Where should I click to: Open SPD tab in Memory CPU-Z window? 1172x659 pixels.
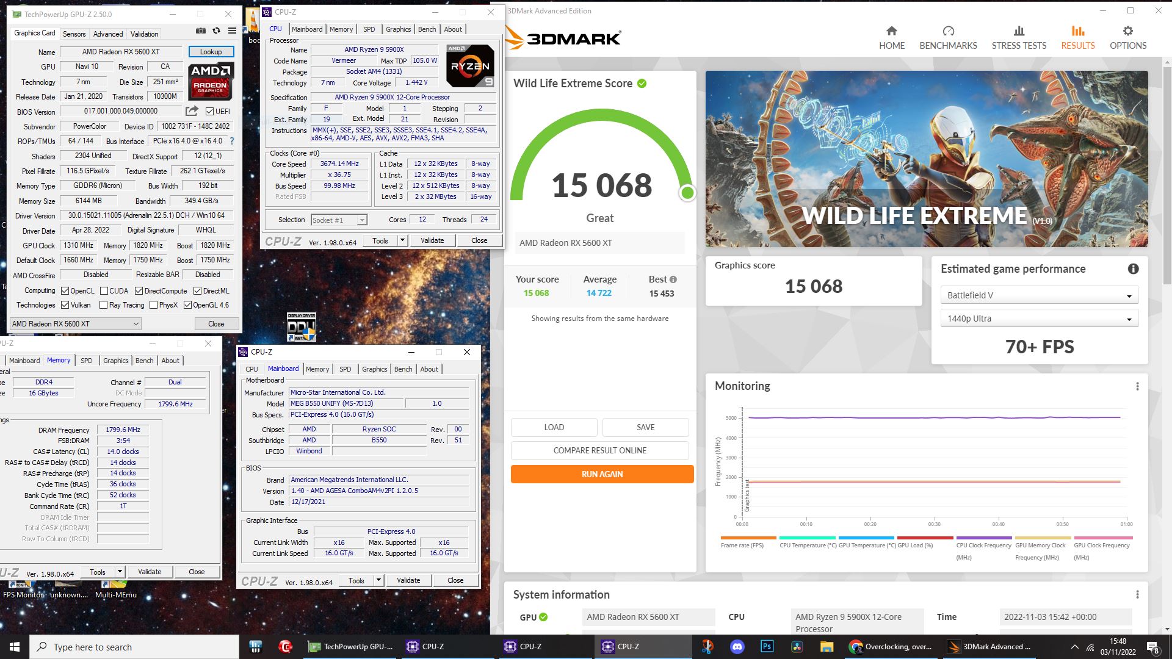[87, 361]
